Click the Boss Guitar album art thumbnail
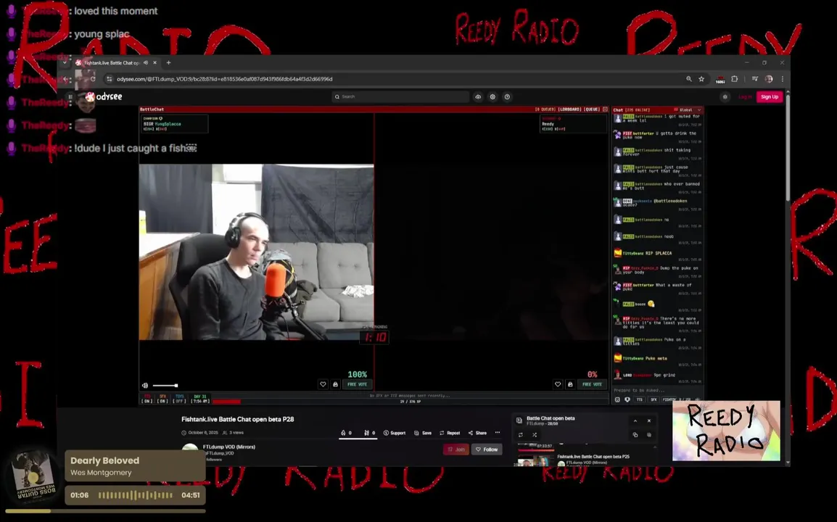The height and width of the screenshot is (522, 837). coord(33,476)
